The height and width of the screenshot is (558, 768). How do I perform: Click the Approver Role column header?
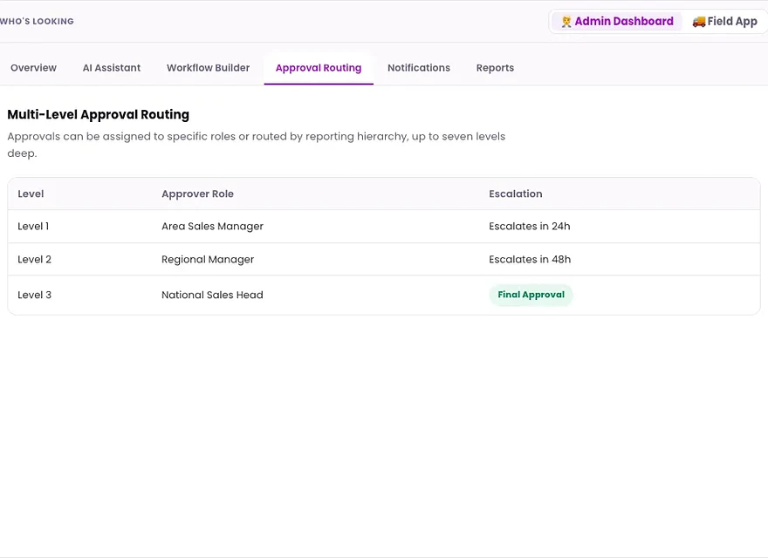(197, 194)
